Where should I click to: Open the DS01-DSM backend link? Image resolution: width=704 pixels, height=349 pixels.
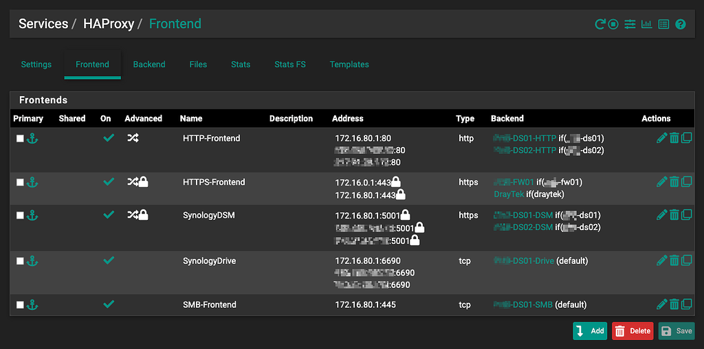point(523,215)
